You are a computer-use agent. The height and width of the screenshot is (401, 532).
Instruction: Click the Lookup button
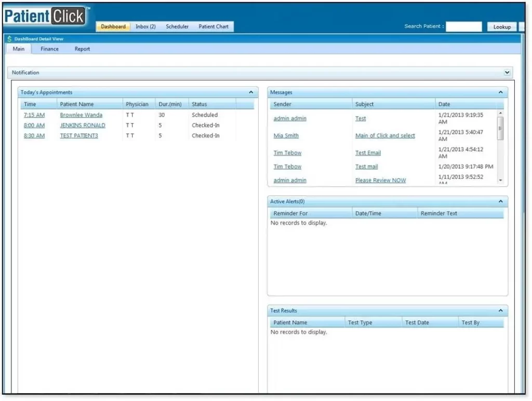click(501, 26)
